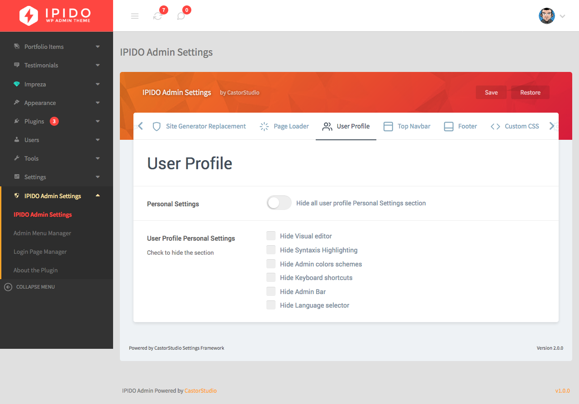The width and height of the screenshot is (579, 404).
Task: Expand the Testimonials submenu arrow
Action: (x=98, y=65)
